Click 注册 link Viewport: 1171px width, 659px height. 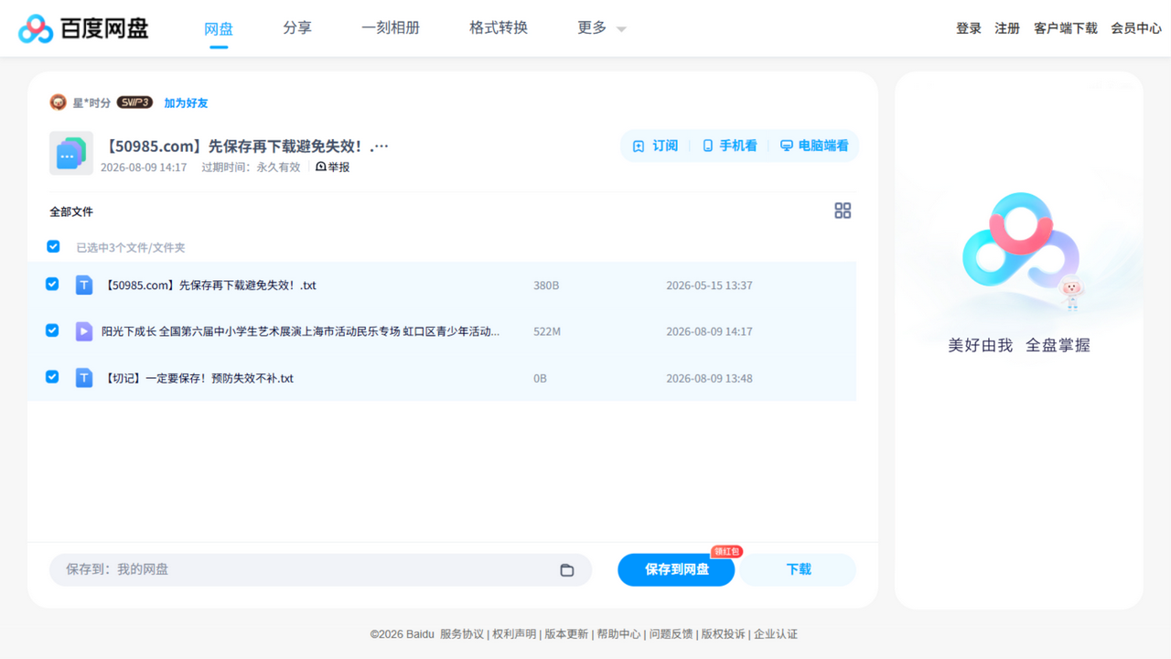coord(1007,28)
